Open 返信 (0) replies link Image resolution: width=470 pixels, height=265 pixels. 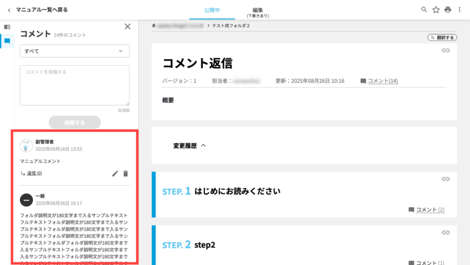35,173
